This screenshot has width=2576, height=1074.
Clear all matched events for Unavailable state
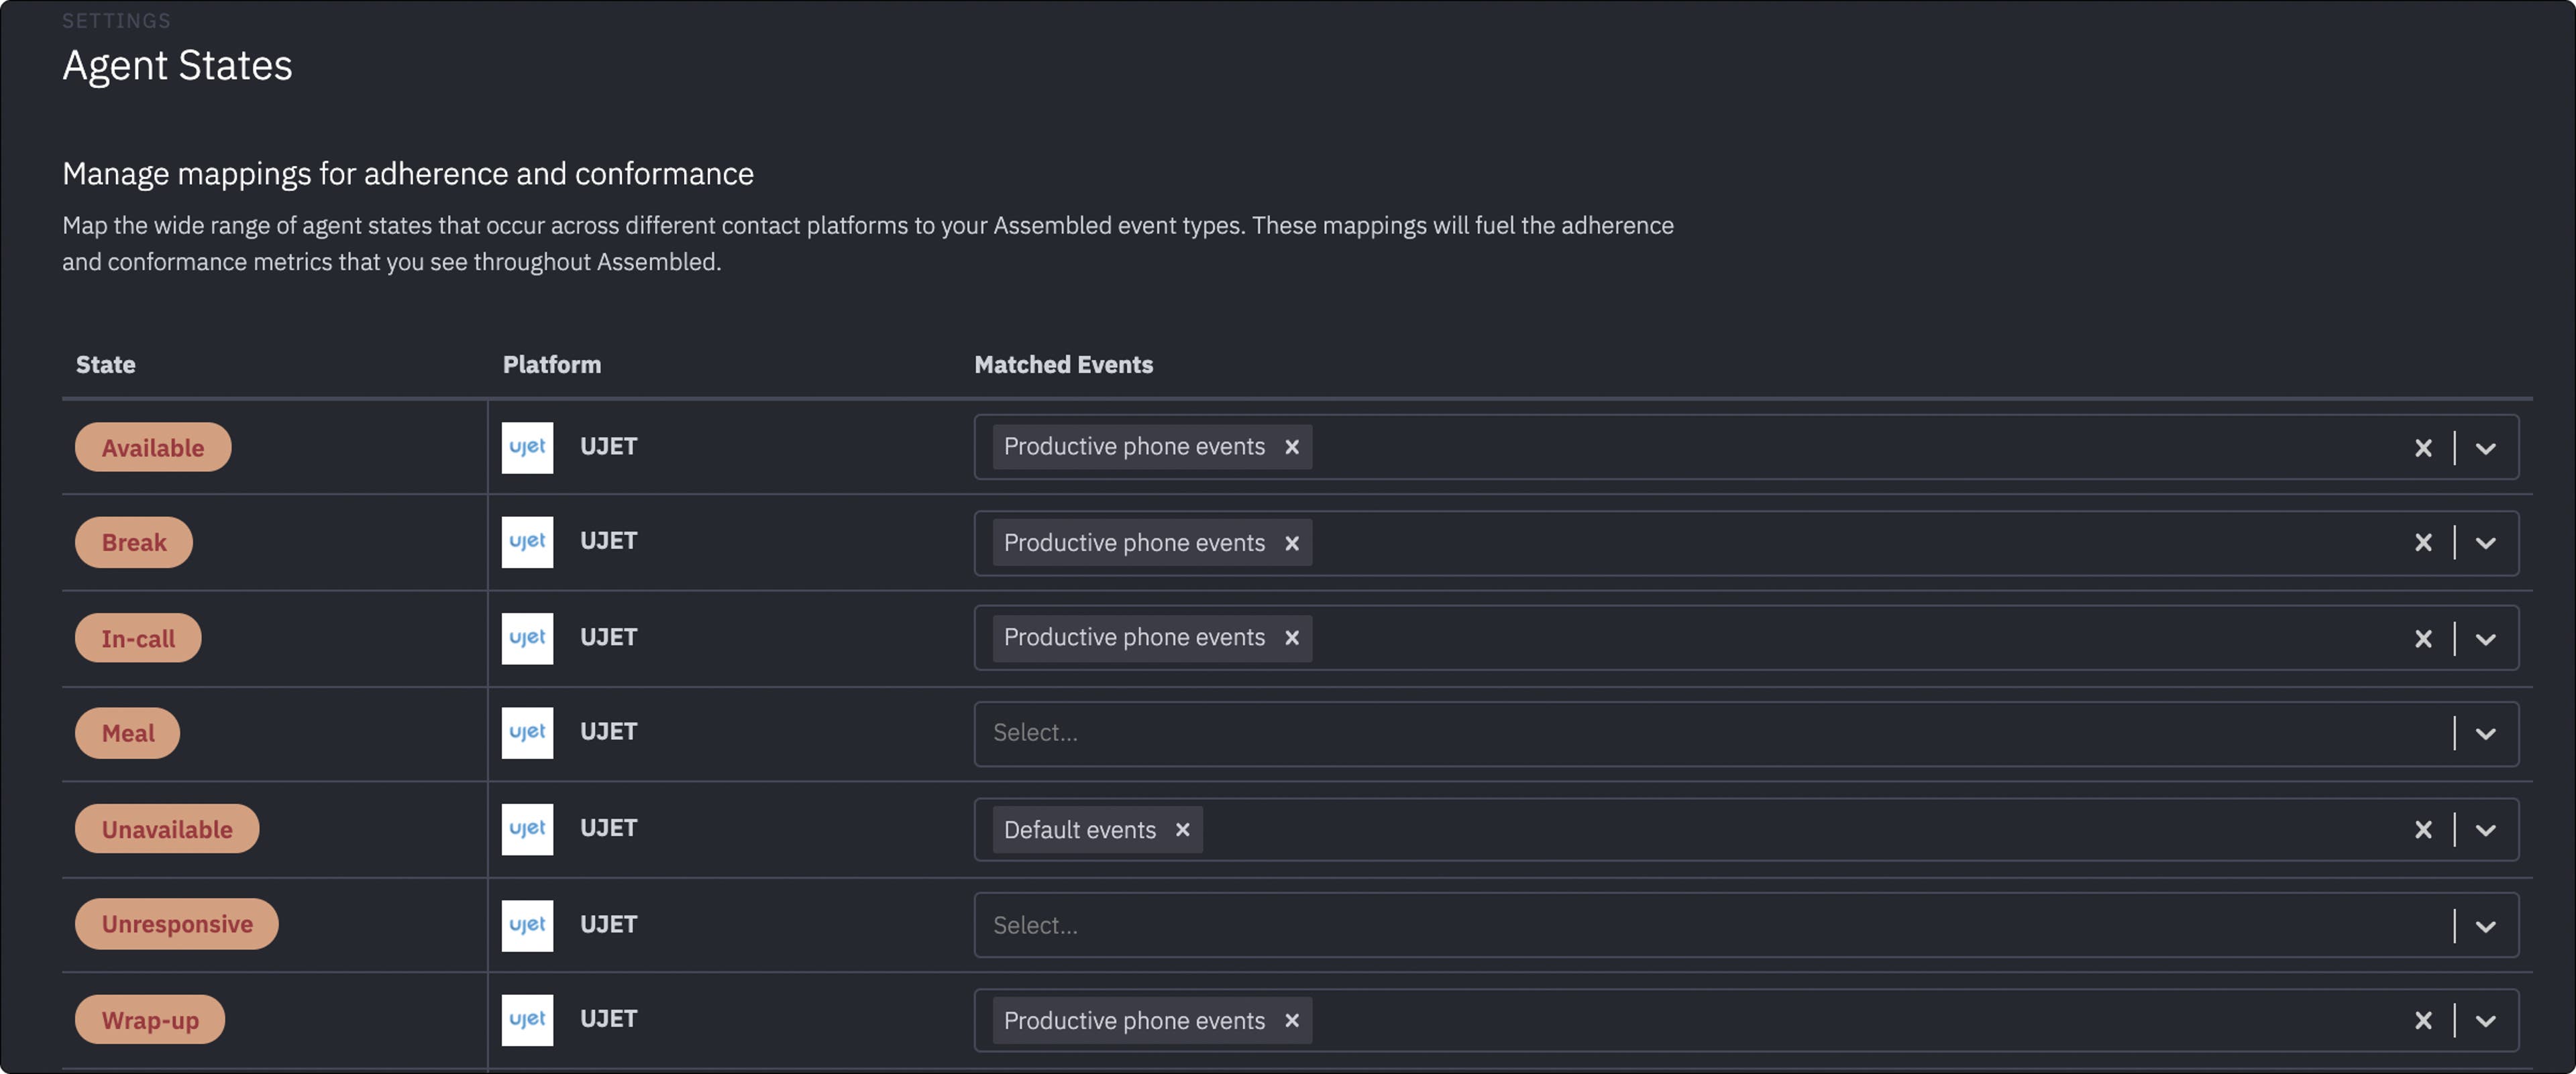(x=2422, y=829)
